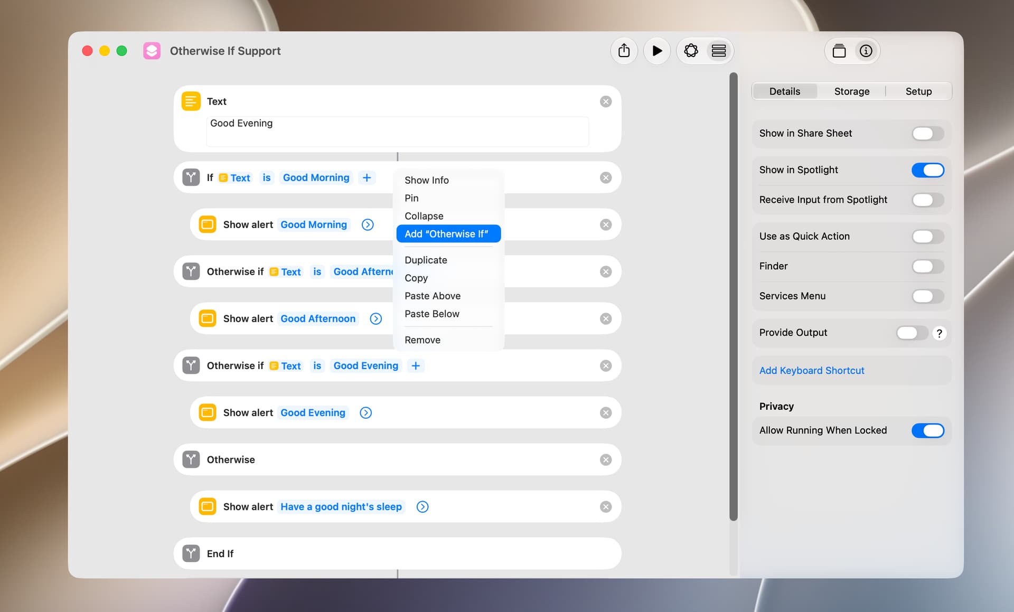Click the pink Shortcuts app icon in the title bar

coord(152,51)
